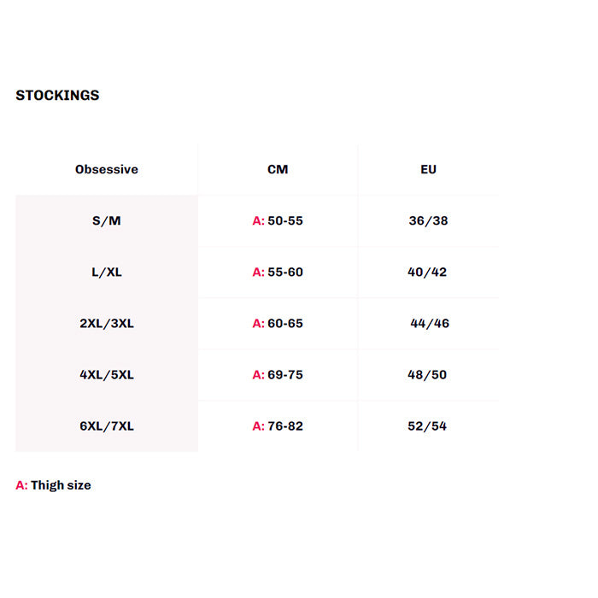Select the 4XL/5XL size label
598x598 pixels.
pos(107,374)
